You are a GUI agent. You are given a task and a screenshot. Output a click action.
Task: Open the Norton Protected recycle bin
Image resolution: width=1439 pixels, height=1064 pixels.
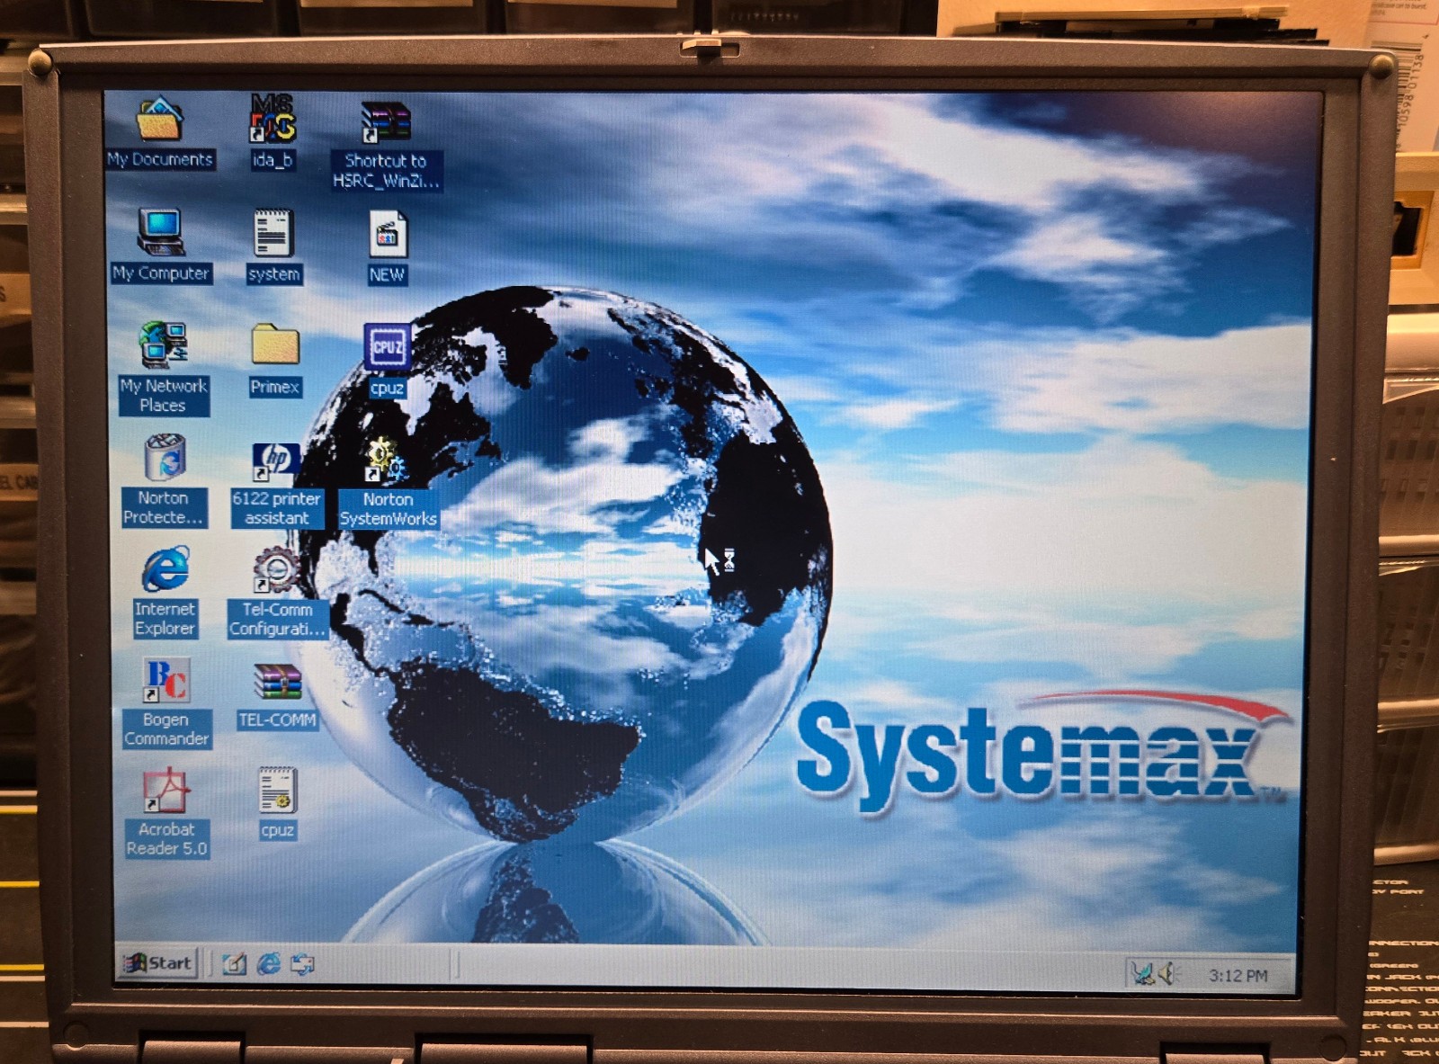165,457
